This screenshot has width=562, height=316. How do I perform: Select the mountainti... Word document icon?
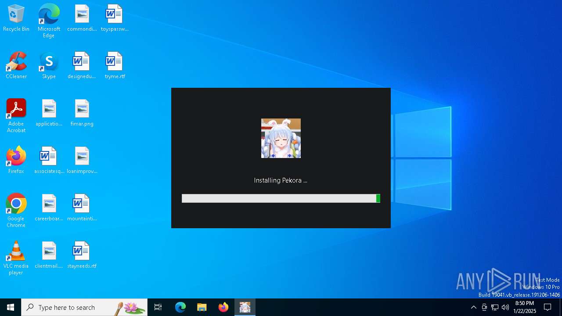(82, 208)
